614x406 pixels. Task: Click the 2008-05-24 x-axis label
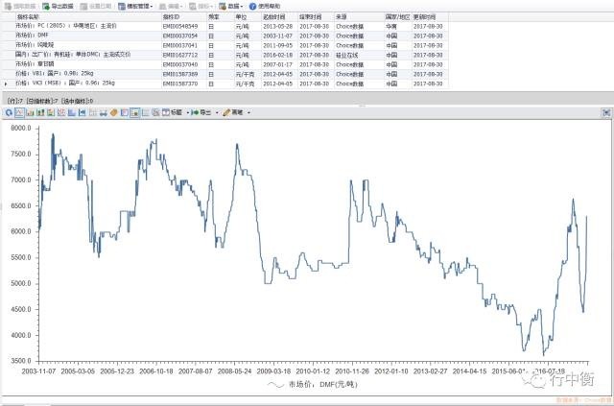click(x=234, y=370)
